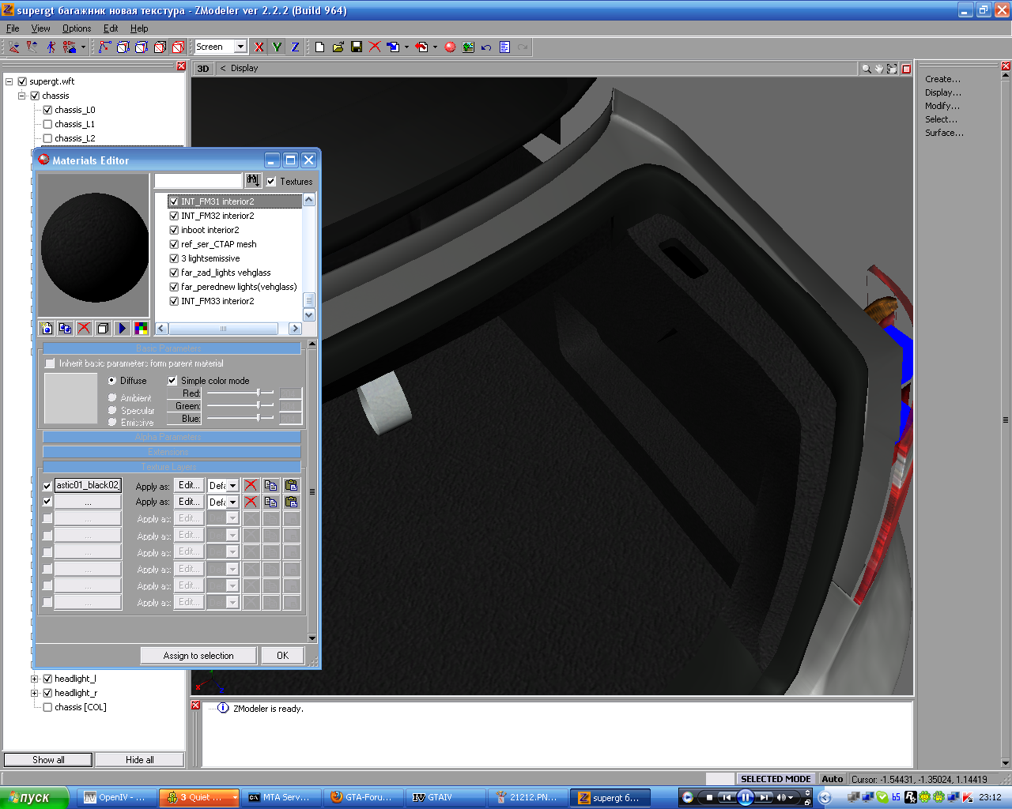Select the Diffuse radio button
The width and height of the screenshot is (1012, 809).
112,381
